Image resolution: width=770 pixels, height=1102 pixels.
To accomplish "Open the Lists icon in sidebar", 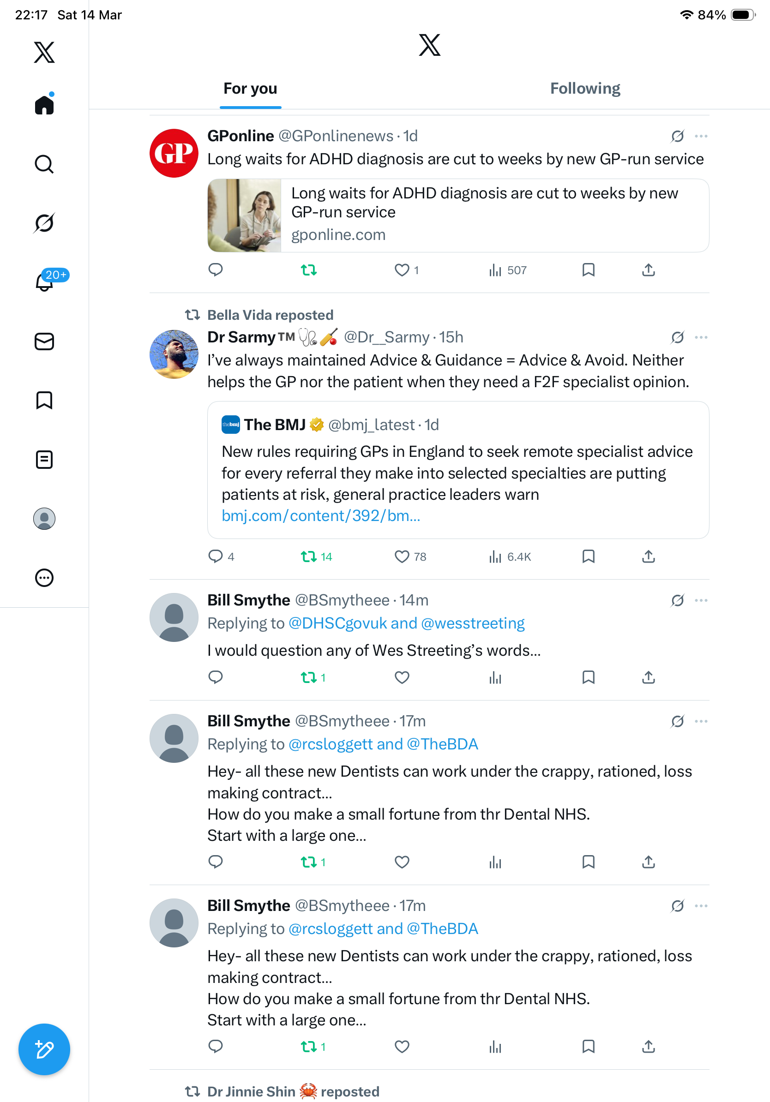I will click(x=44, y=460).
